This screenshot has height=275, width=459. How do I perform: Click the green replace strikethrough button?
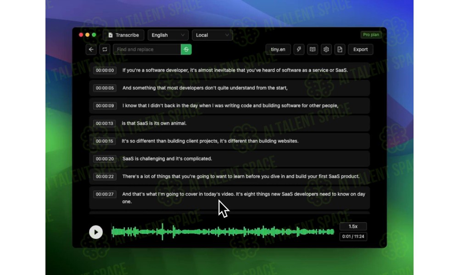[186, 49]
